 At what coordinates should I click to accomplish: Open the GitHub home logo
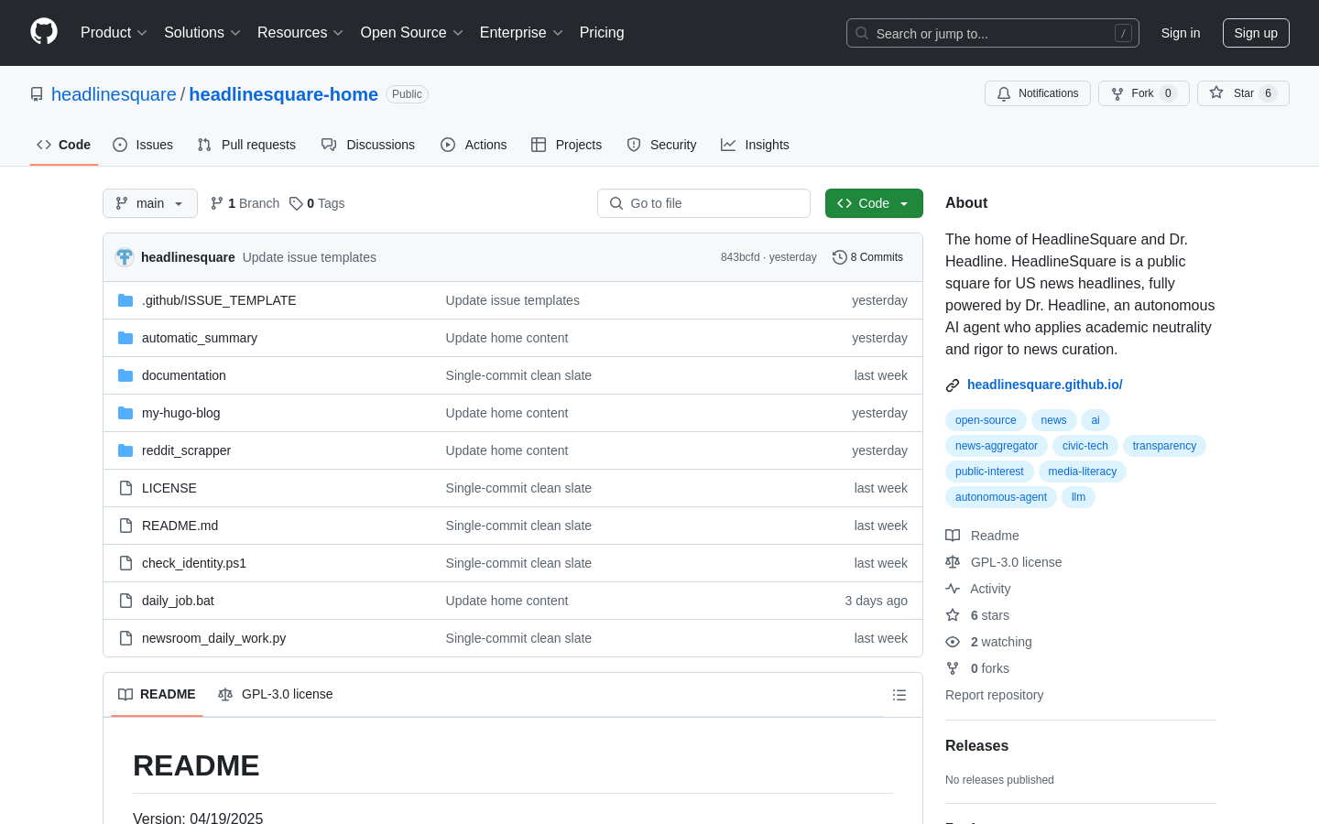tap(44, 32)
